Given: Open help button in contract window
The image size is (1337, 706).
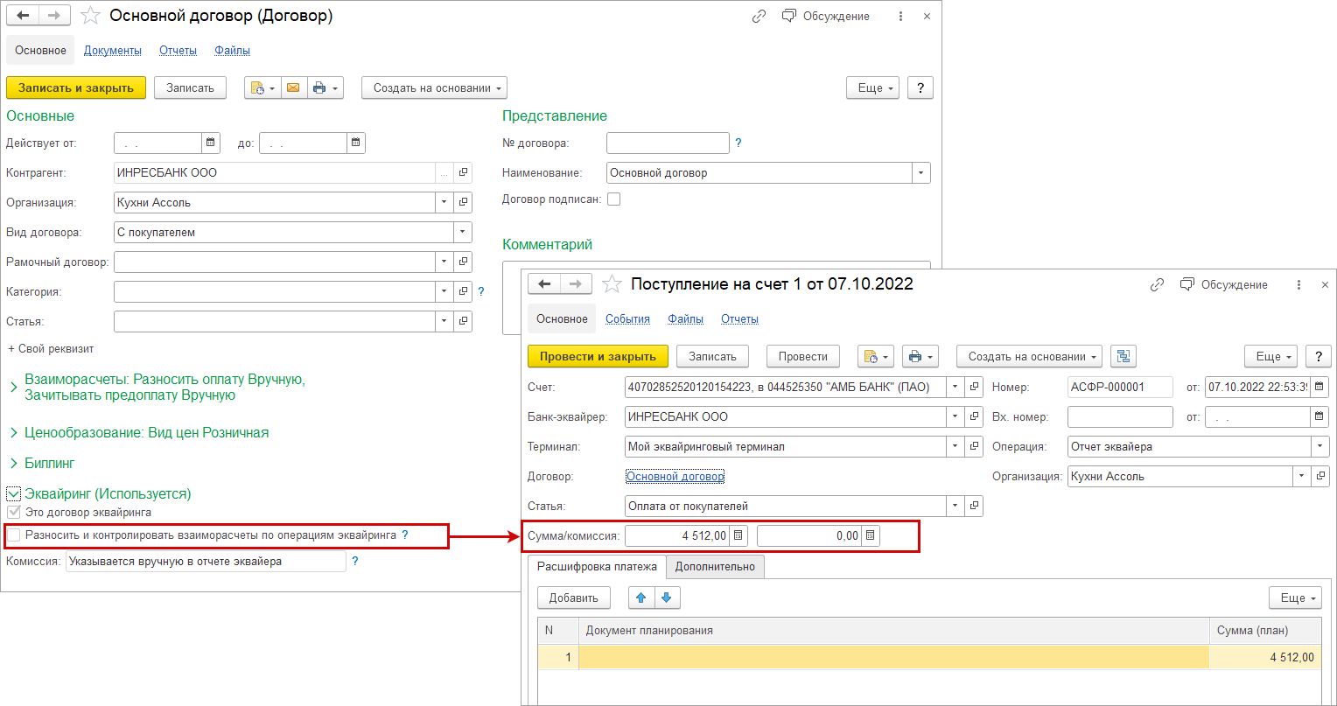Looking at the screenshot, I should (920, 87).
